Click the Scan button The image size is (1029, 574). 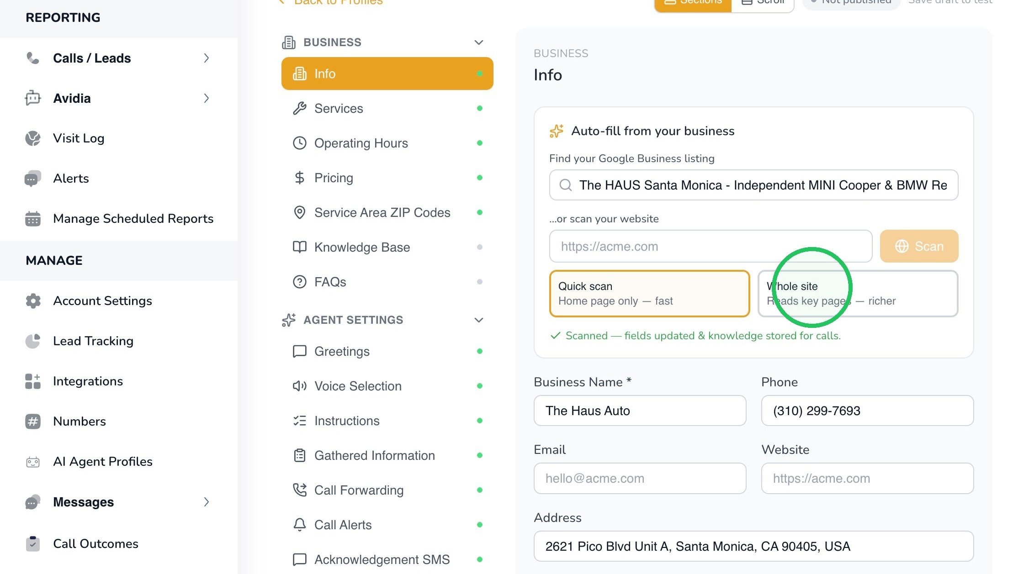[x=919, y=246]
